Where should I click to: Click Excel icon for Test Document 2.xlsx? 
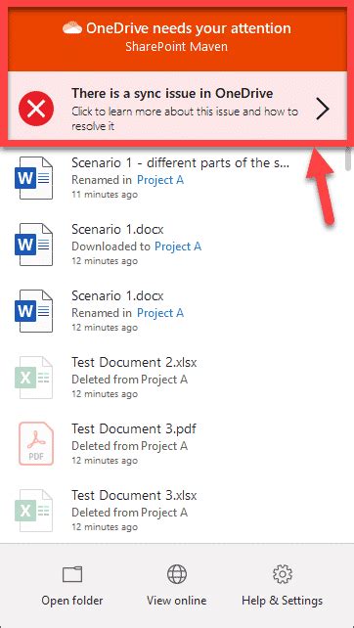(x=33, y=378)
